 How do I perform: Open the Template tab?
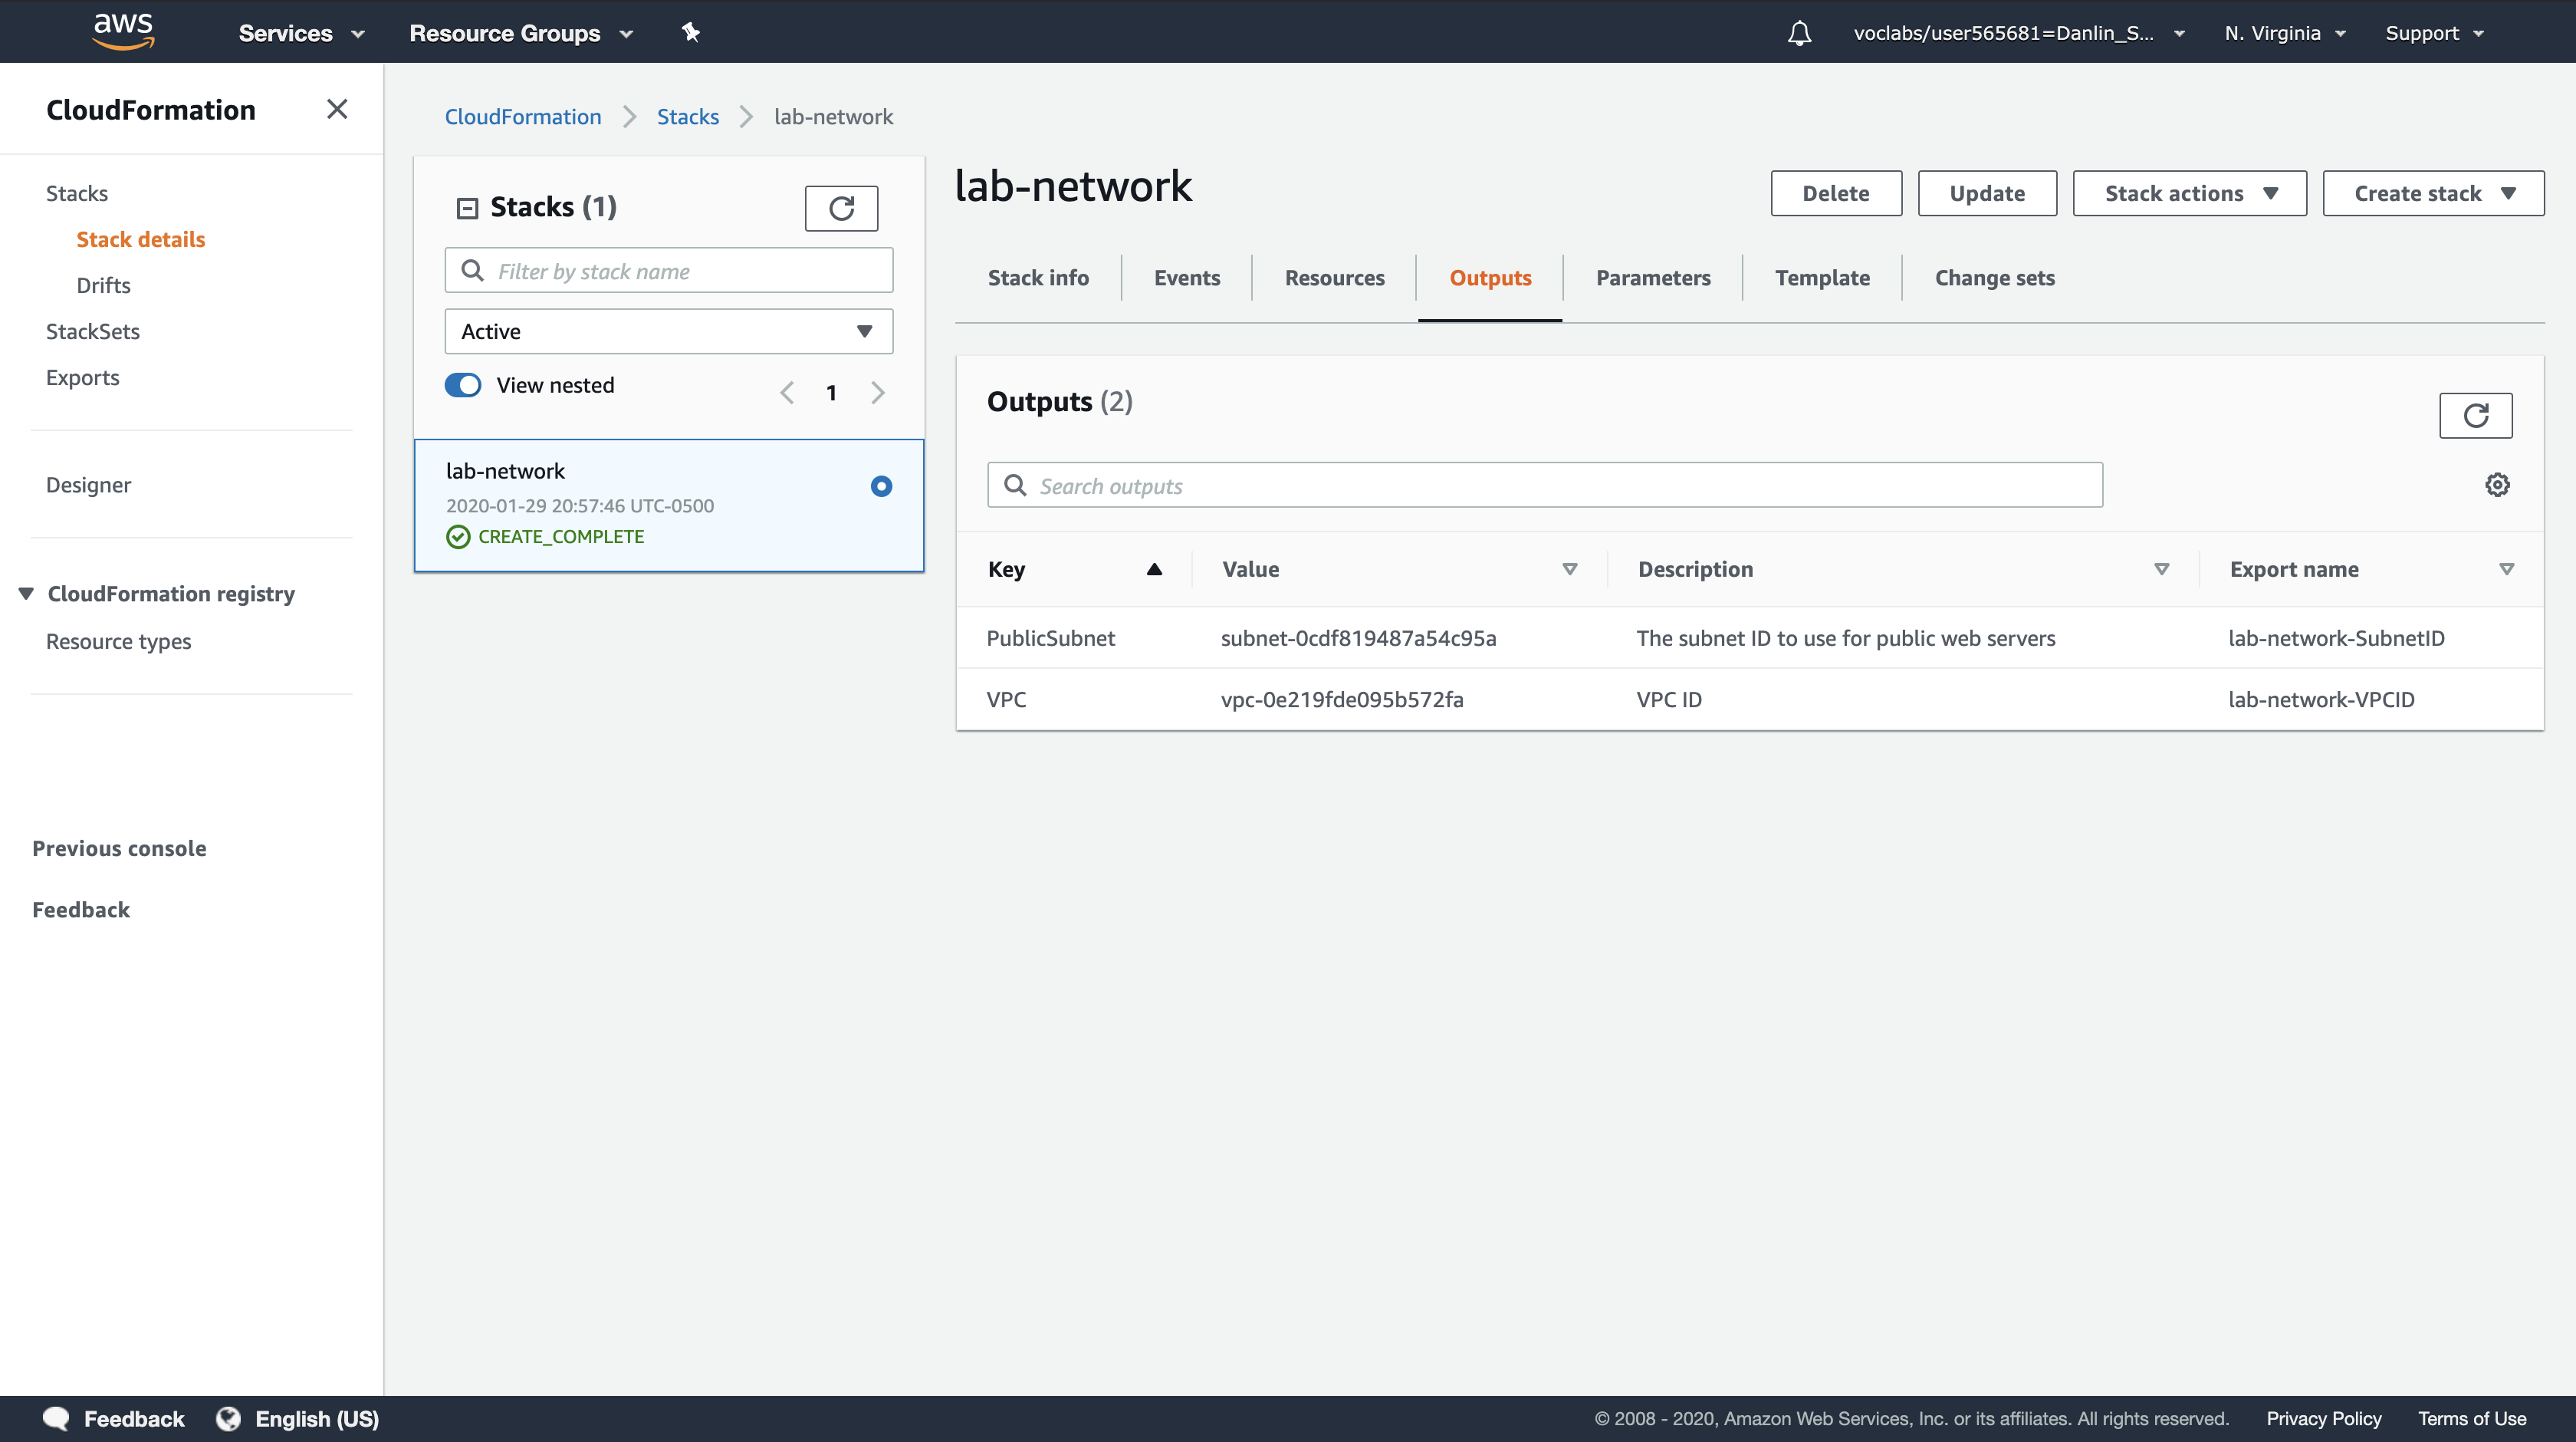click(1822, 278)
